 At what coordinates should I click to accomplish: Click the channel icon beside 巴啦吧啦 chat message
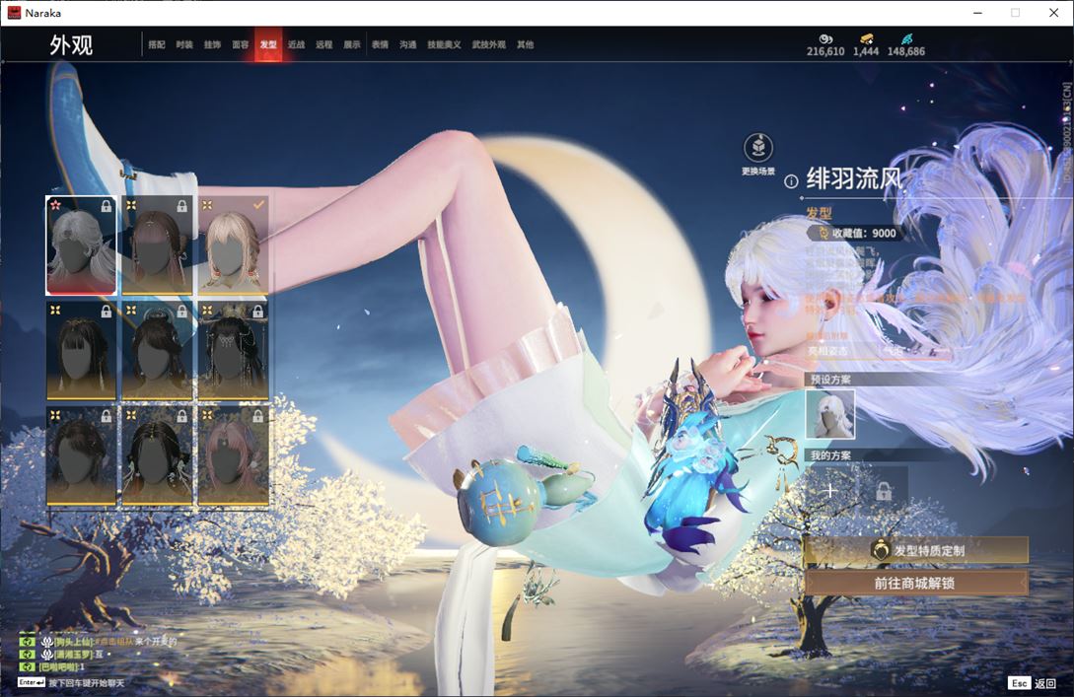point(27,666)
